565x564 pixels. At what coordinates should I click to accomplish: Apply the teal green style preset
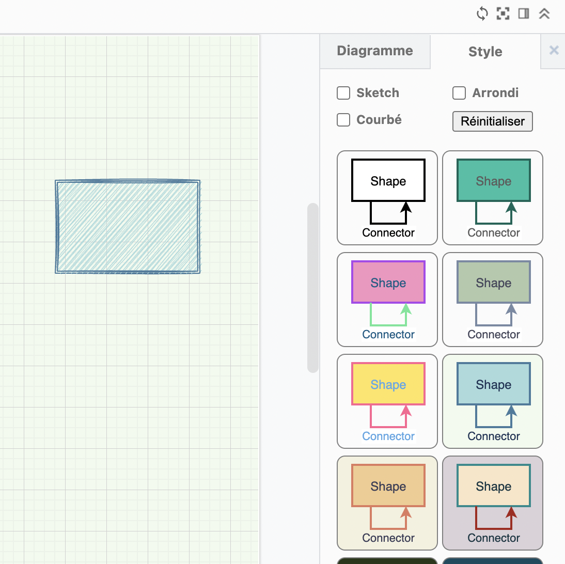tap(493, 198)
